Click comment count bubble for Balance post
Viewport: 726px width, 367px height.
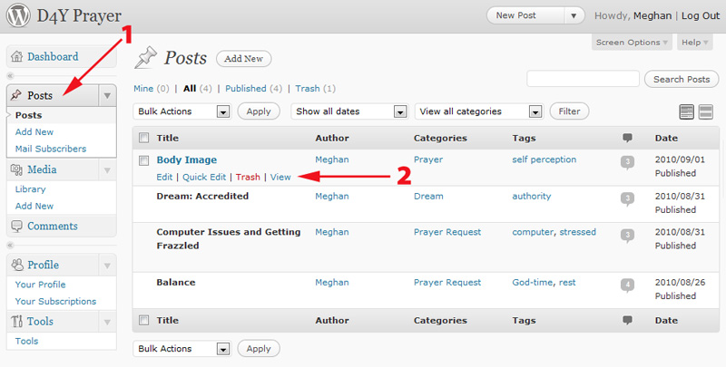tap(626, 285)
